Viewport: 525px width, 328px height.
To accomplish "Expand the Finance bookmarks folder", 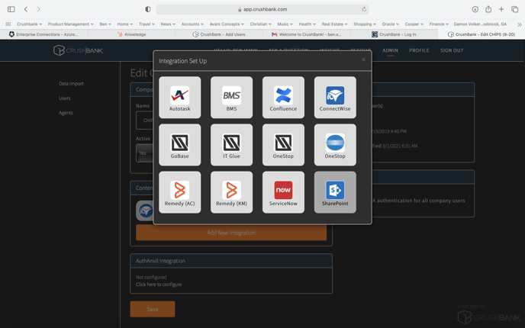I will (439, 24).
